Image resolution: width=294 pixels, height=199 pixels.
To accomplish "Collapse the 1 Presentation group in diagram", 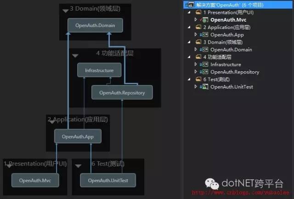I will click(9, 166).
